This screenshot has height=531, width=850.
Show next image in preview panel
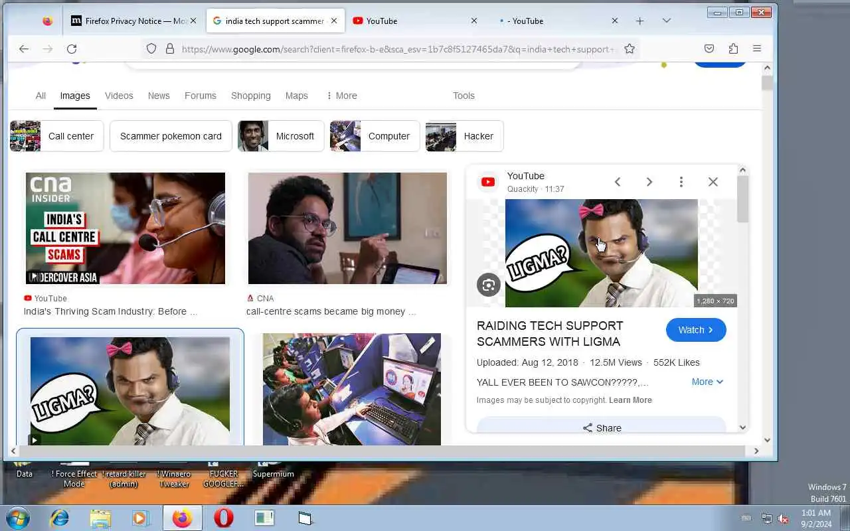point(649,182)
